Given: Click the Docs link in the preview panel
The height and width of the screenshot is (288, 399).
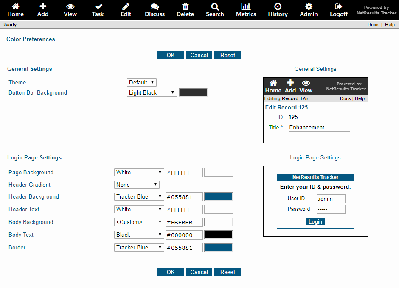Looking at the screenshot, I should (x=346, y=99).
